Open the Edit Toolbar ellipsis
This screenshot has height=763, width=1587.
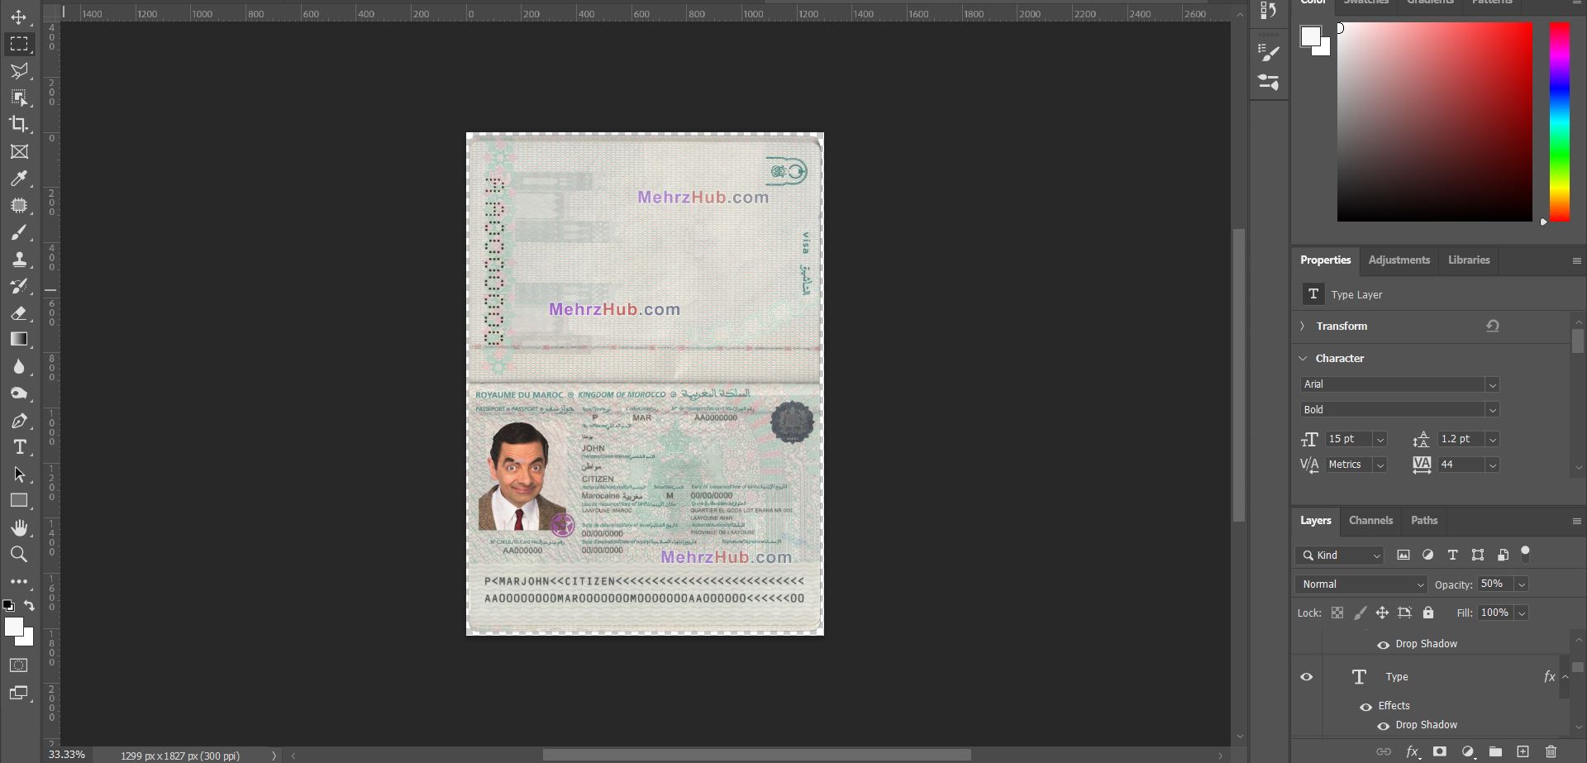[19, 581]
